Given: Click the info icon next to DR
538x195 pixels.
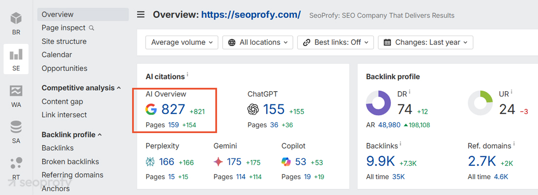Looking at the screenshot, I should point(409,92).
